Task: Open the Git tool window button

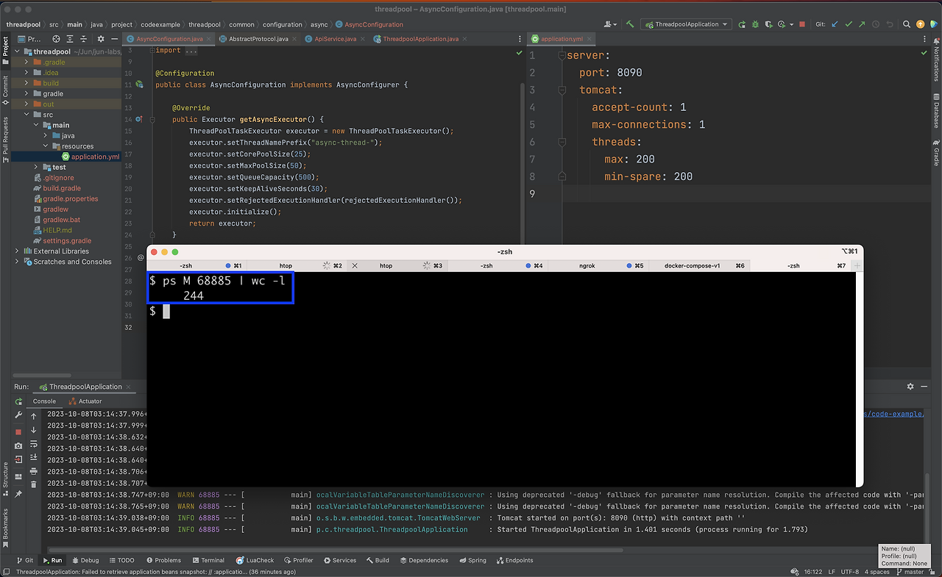Action: (x=25, y=560)
